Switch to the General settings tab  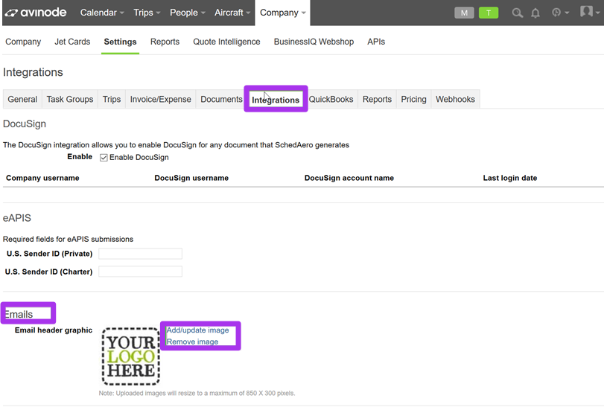(x=22, y=99)
